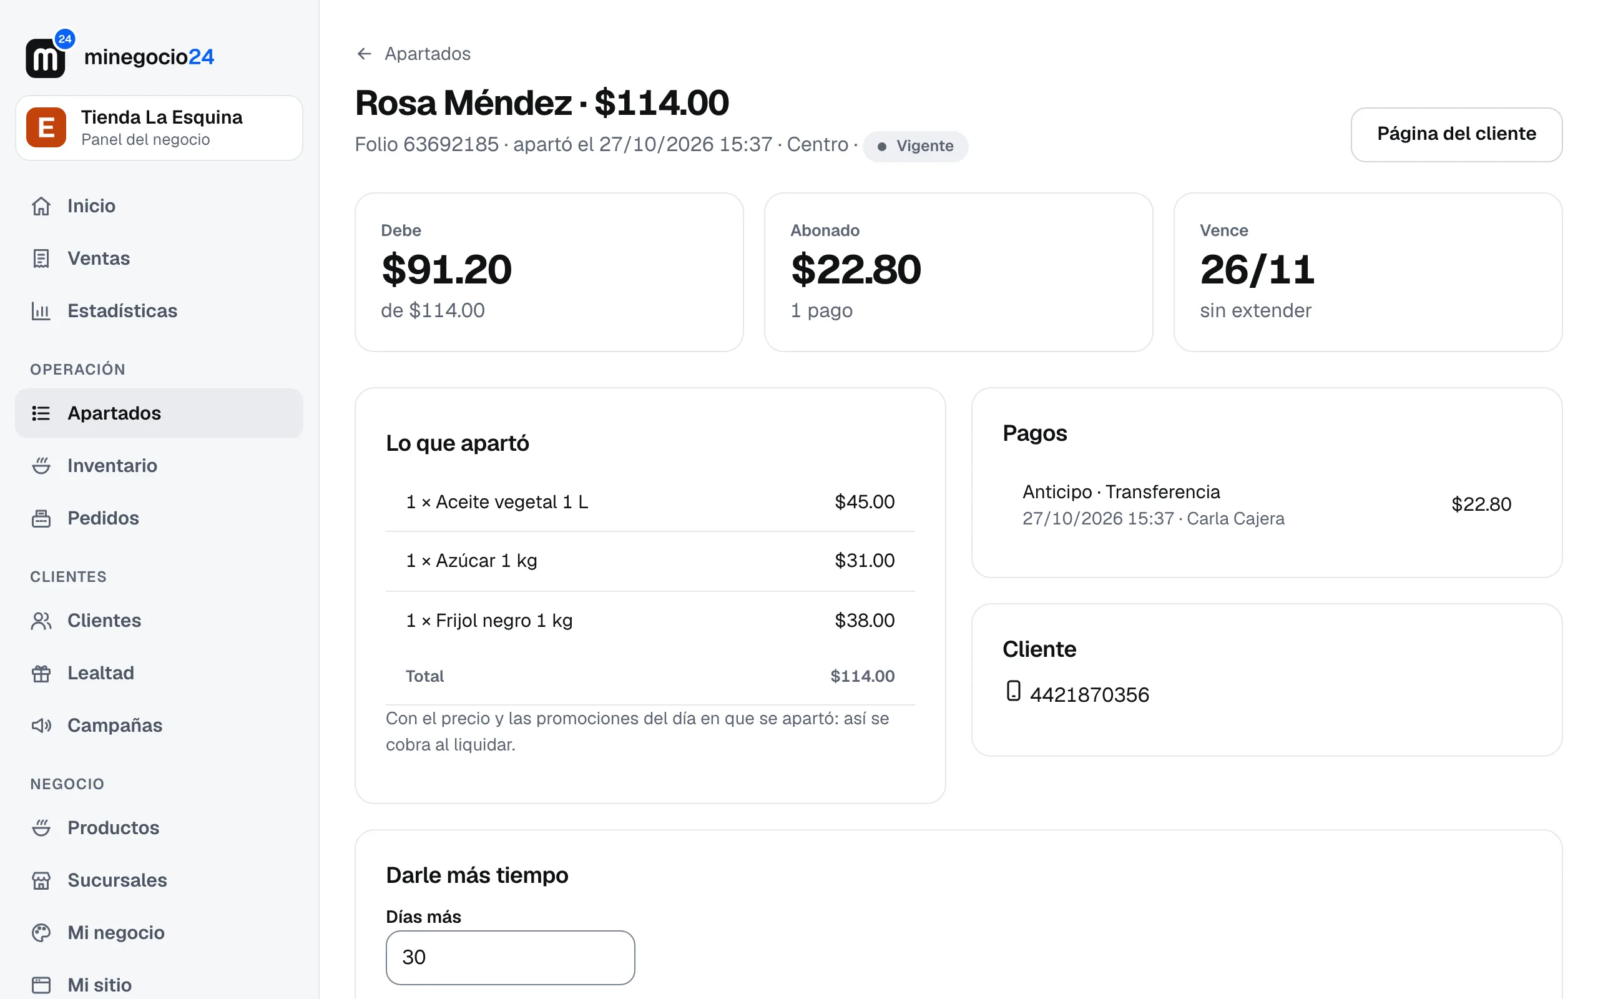Click the Clientes people icon

(41, 621)
